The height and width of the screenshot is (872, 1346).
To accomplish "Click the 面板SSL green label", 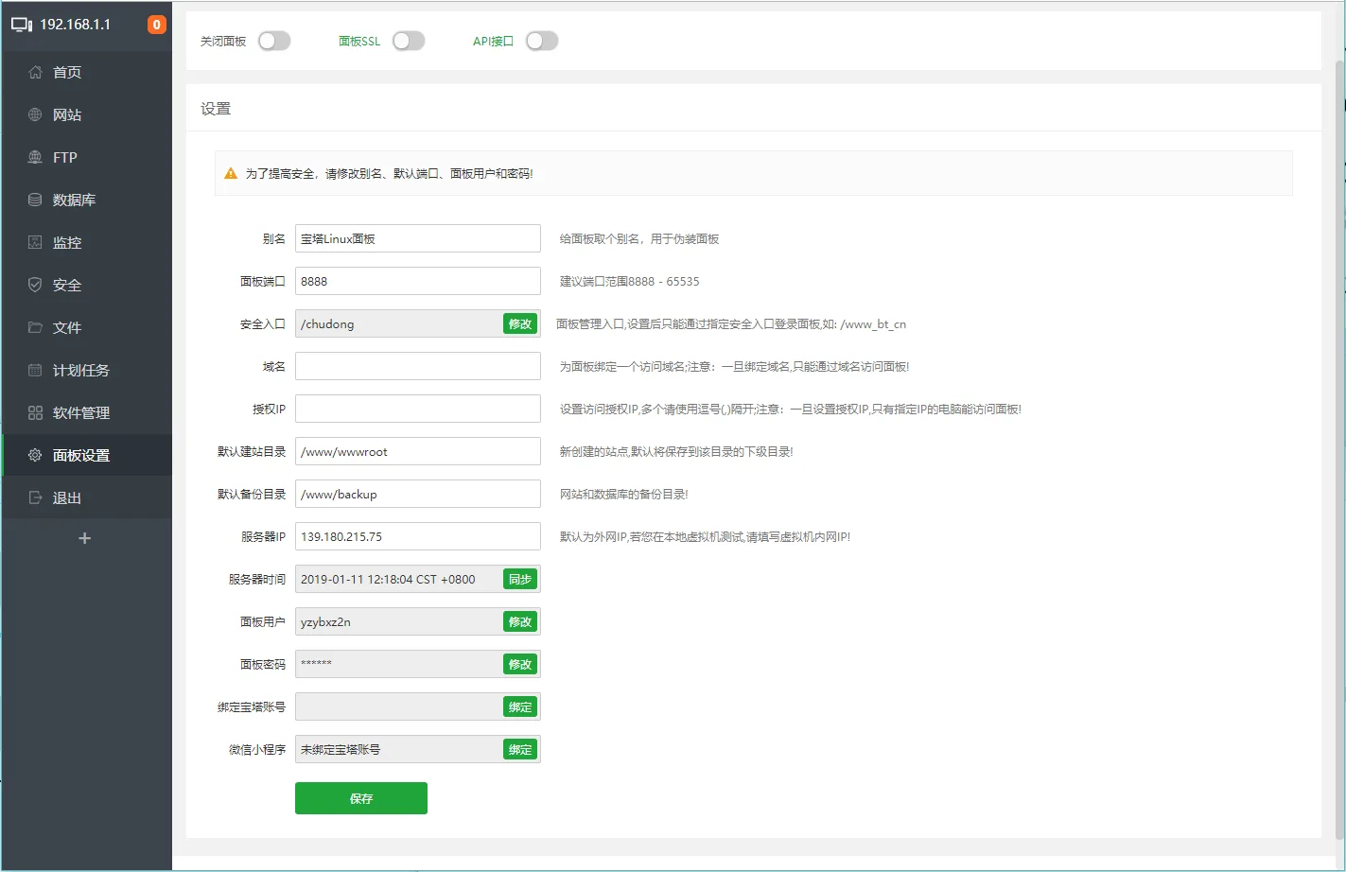I will coord(359,42).
